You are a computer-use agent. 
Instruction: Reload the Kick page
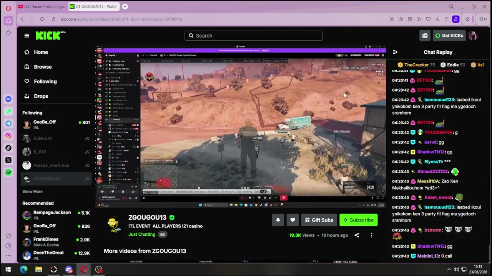42,19
